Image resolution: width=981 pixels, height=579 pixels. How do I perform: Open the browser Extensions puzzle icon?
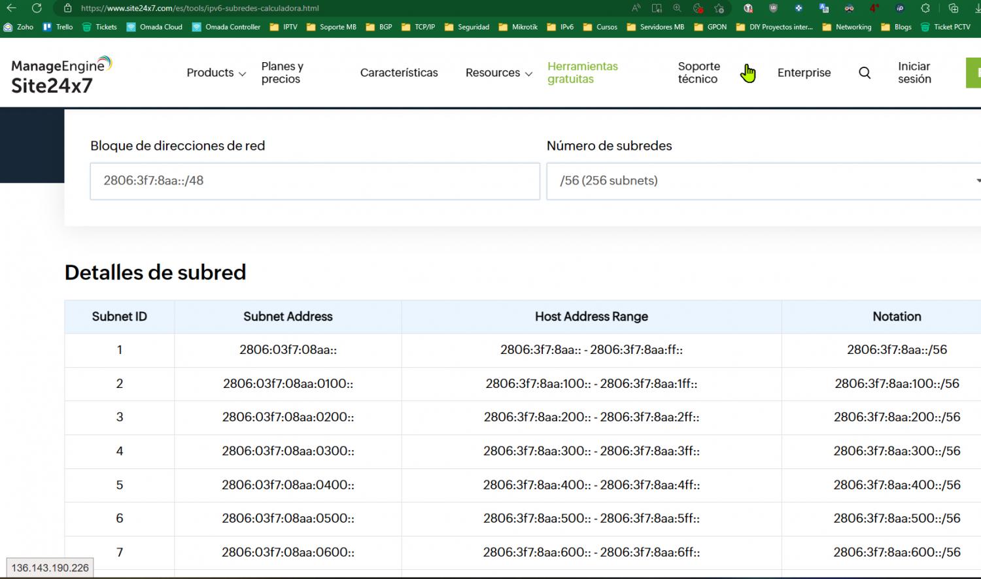925,9
